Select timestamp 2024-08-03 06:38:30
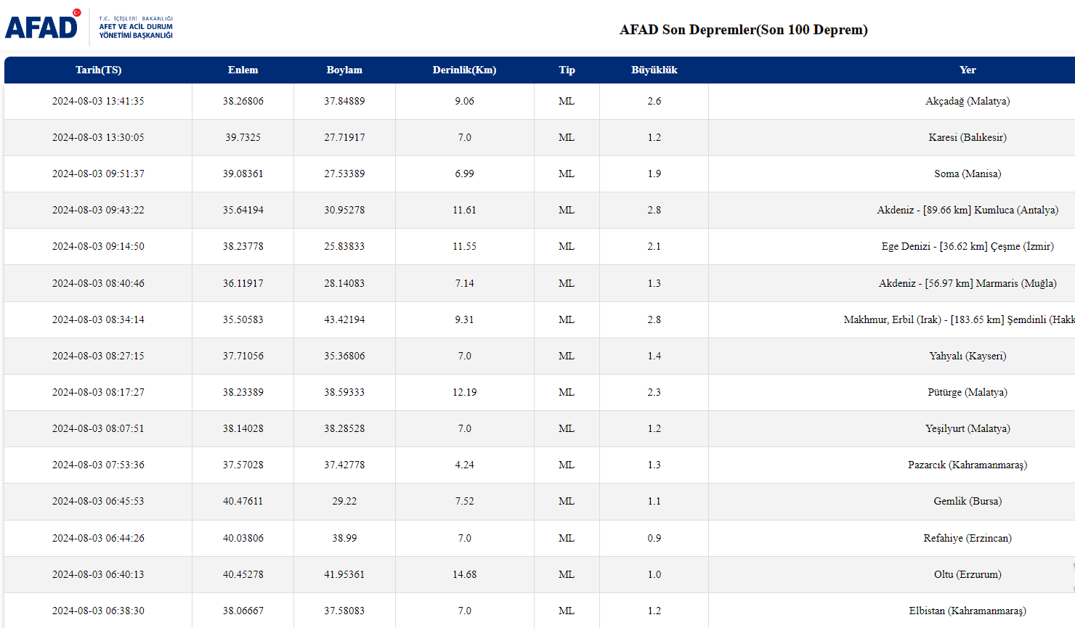 [x=98, y=611]
